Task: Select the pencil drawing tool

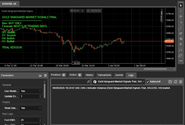Action: (x=181, y=33)
